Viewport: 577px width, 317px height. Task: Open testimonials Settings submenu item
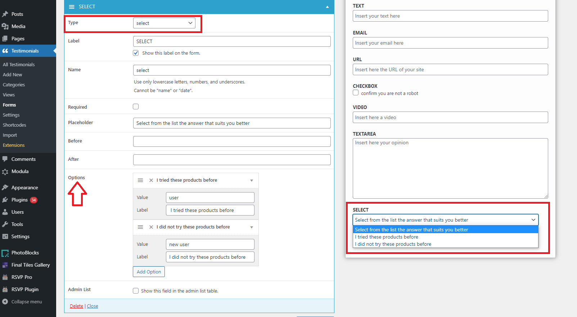click(x=11, y=115)
